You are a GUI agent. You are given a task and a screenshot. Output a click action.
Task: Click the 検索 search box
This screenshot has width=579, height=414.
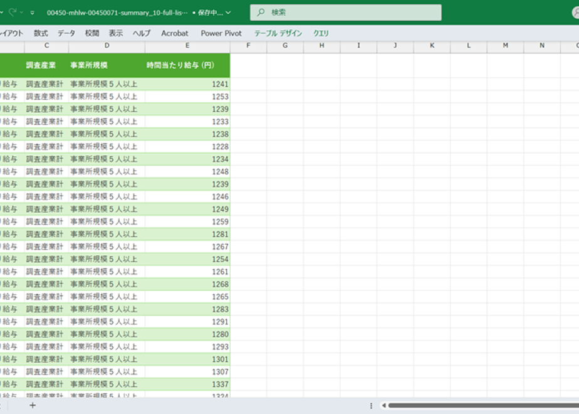click(x=346, y=13)
